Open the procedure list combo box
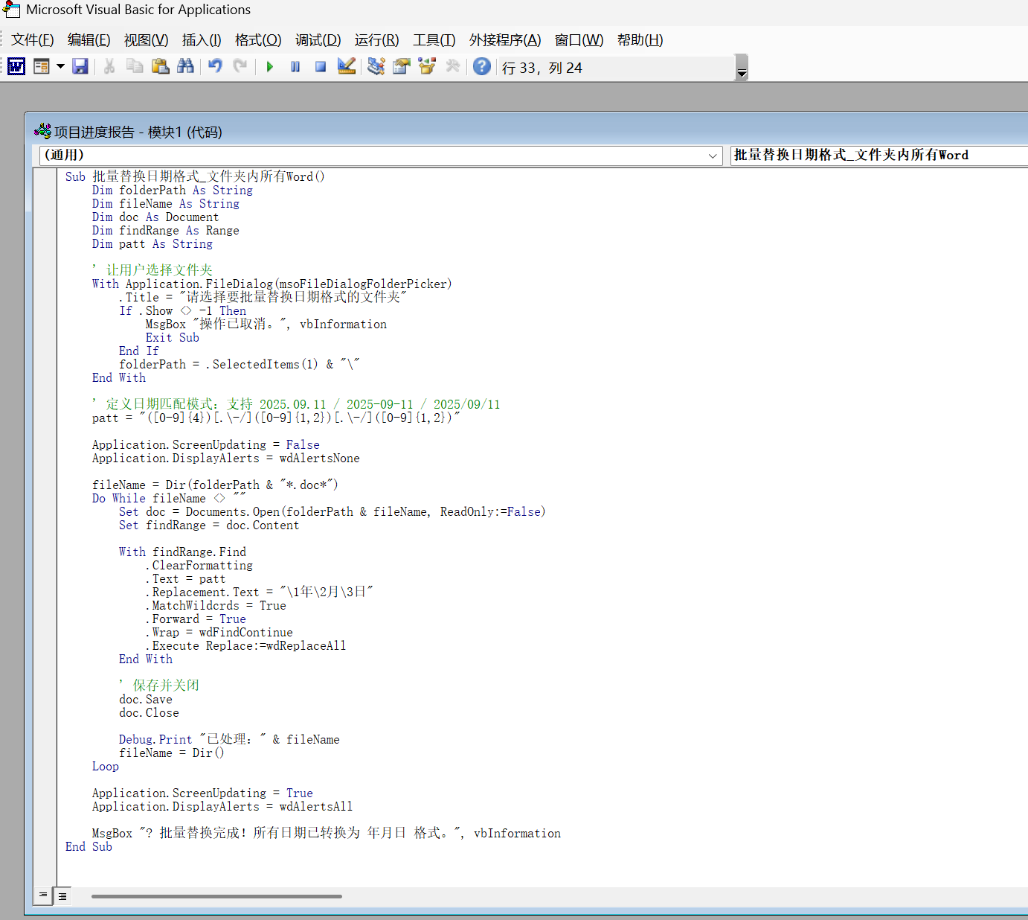 [x=878, y=156]
